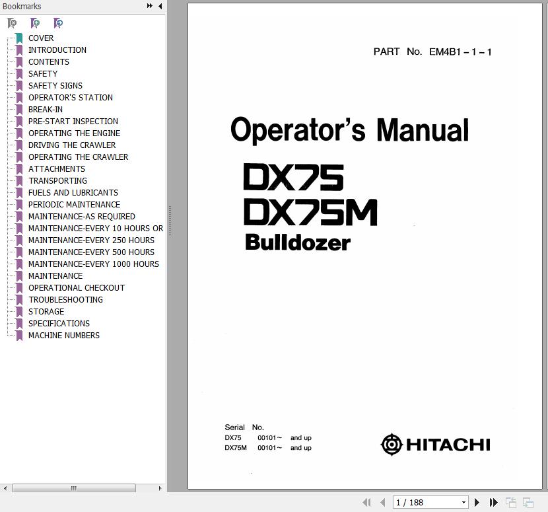Viewport: 548px width, 512px height.
Task: Expand the Bookmarks panel options double arrow
Action: [x=150, y=6]
